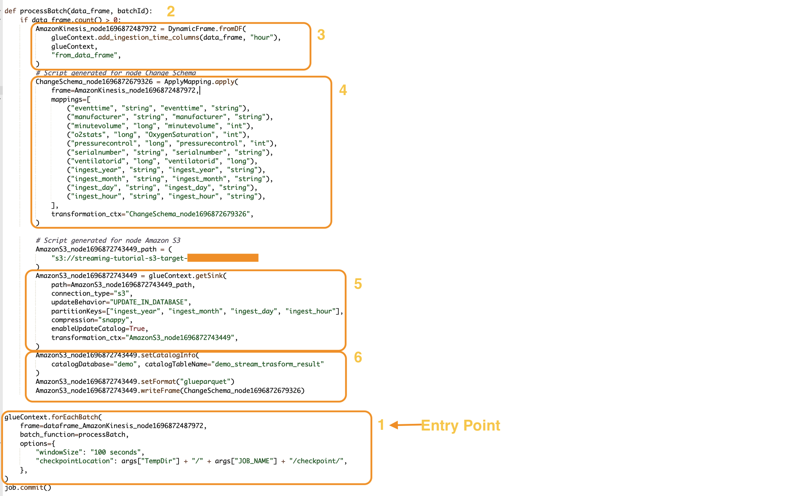Click the yellow annotation number 6
The width and height of the screenshot is (795, 496).
pos(358,357)
